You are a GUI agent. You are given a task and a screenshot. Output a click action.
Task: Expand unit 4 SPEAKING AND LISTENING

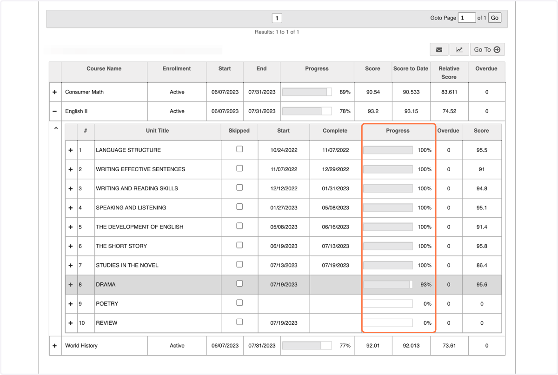tap(71, 208)
